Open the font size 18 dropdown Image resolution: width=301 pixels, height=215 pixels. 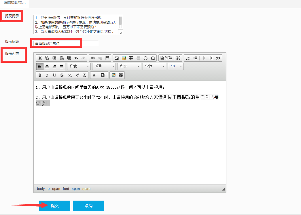pyautogui.click(x=176, y=66)
